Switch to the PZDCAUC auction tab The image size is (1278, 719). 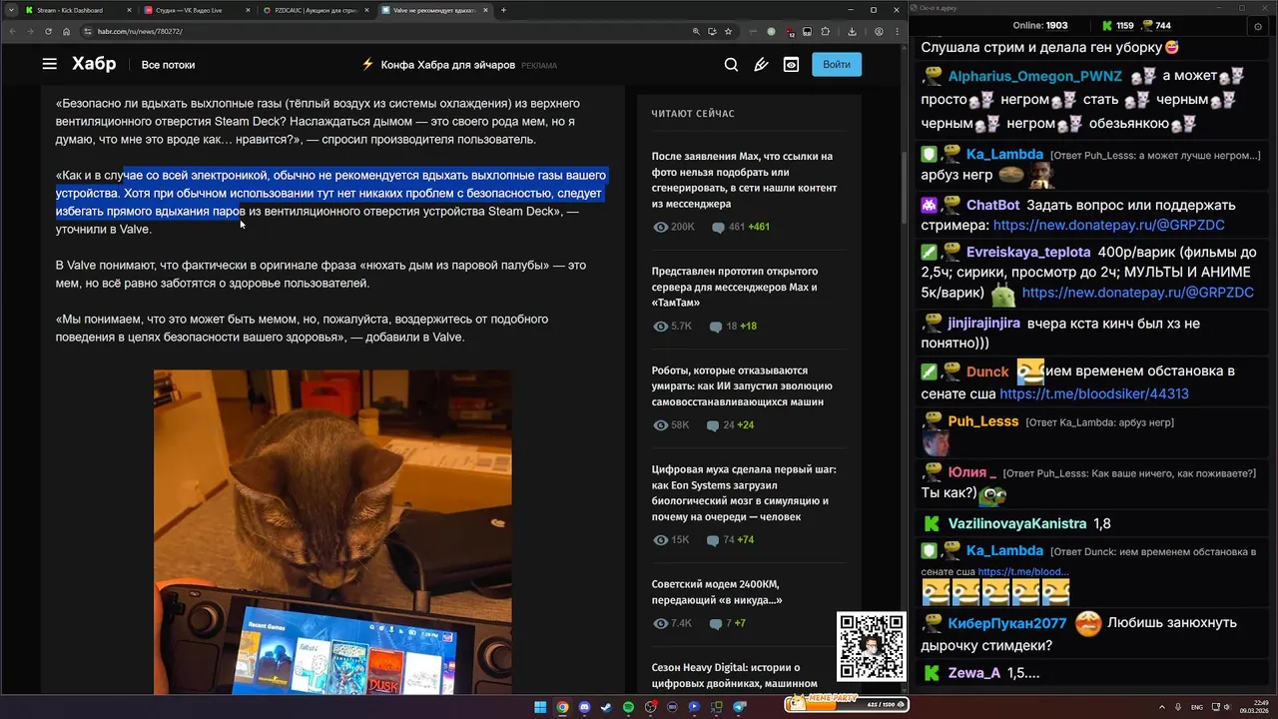click(x=317, y=10)
